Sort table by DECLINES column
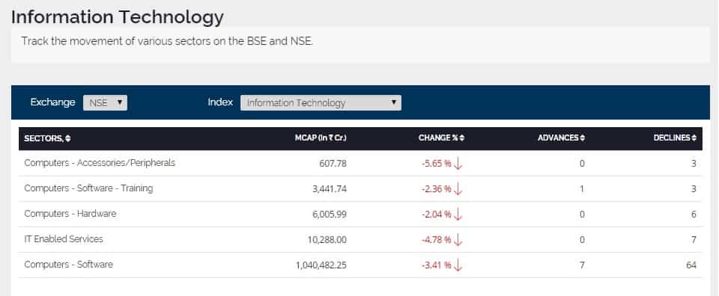The height and width of the screenshot is (296, 719). [675, 138]
